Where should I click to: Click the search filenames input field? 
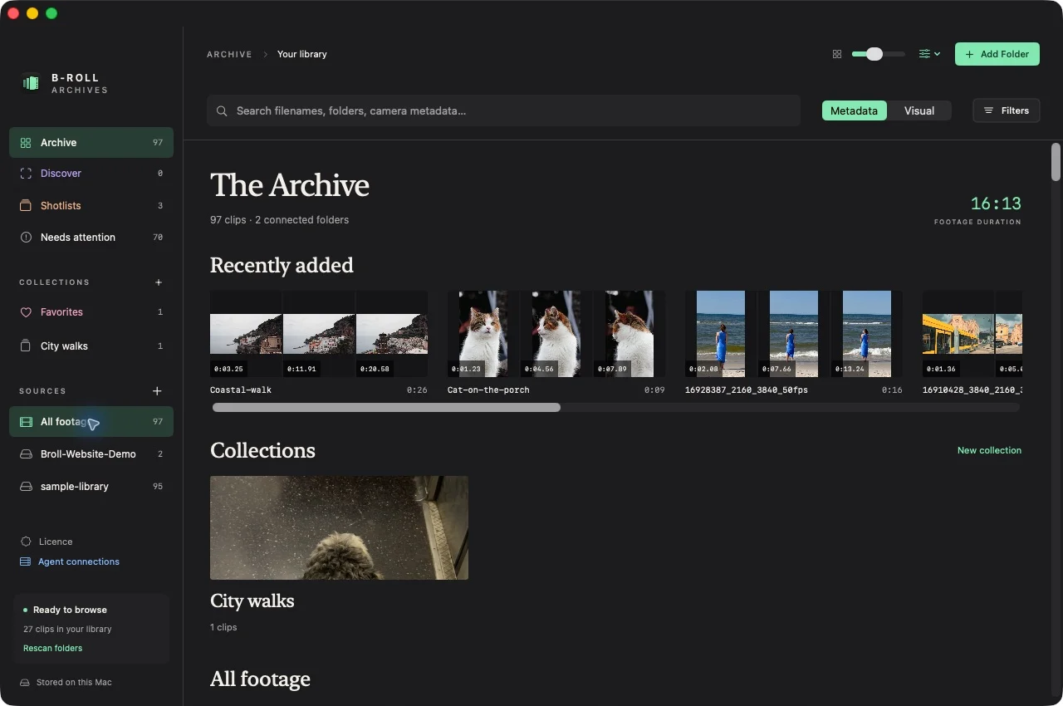[503, 110]
